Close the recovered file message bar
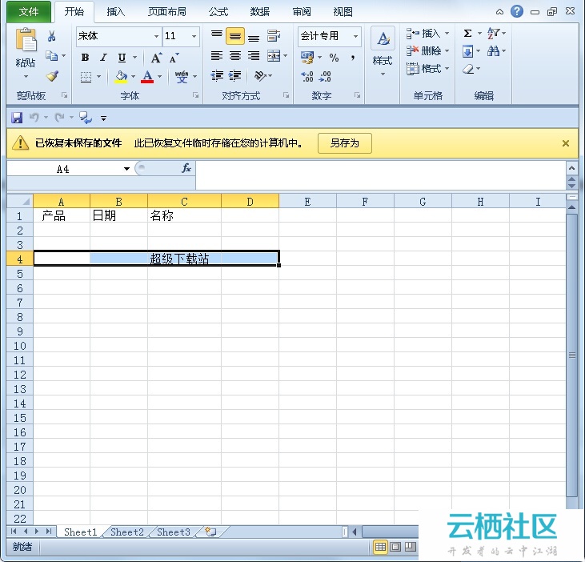Viewport: 585px width, 562px height. (x=566, y=143)
